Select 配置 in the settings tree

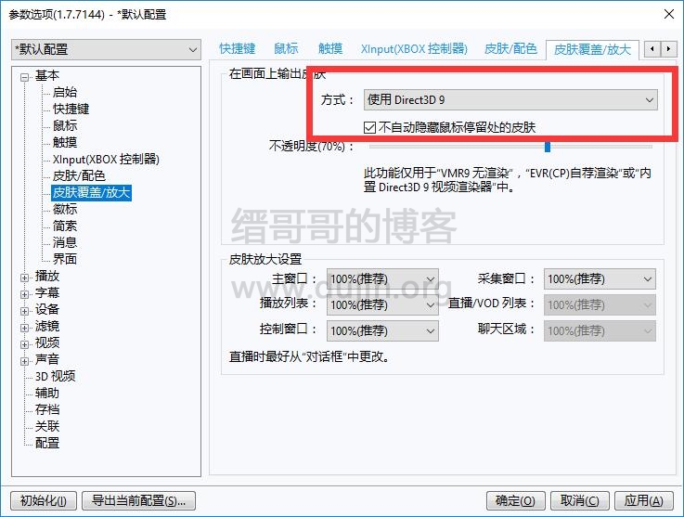click(47, 443)
